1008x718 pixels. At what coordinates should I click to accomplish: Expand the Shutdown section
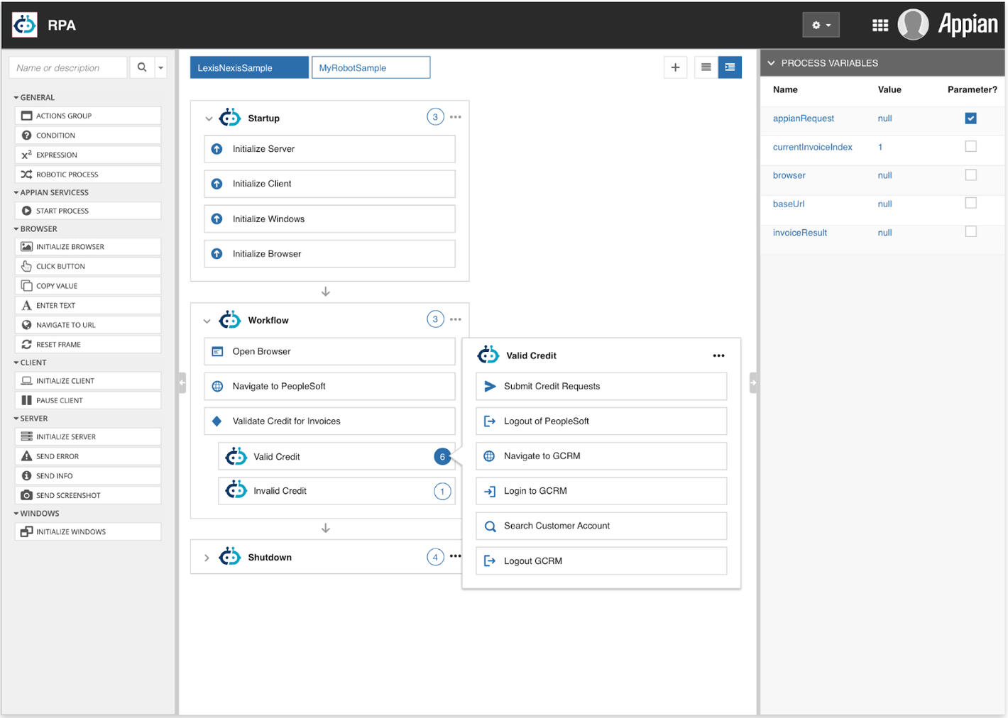[207, 557]
